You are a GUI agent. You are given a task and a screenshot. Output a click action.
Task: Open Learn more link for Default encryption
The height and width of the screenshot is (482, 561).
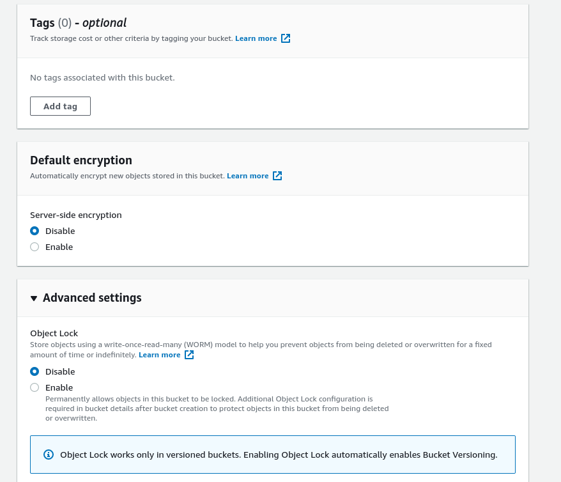(x=247, y=176)
